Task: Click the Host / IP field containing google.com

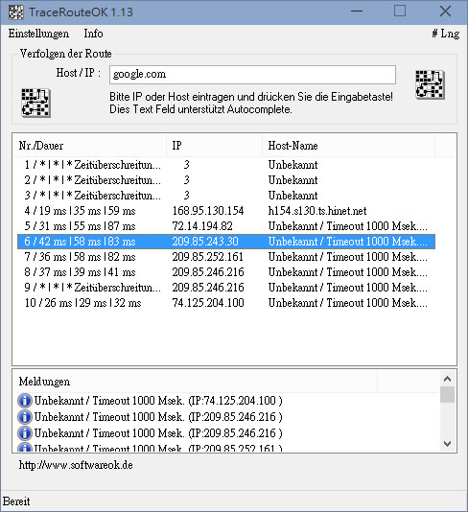Action: 252,75
